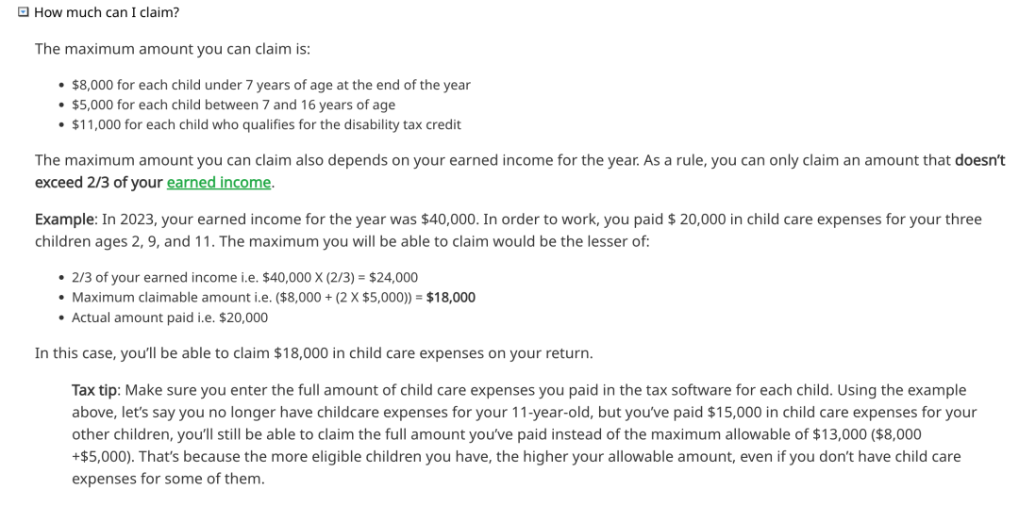
Task: Click the 'expenses for some of them.' closing line
Action: [x=168, y=479]
